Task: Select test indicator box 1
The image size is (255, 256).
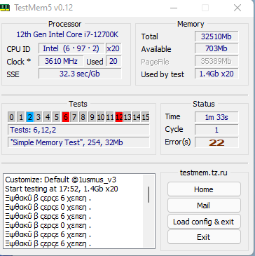Action: click(x=20, y=117)
